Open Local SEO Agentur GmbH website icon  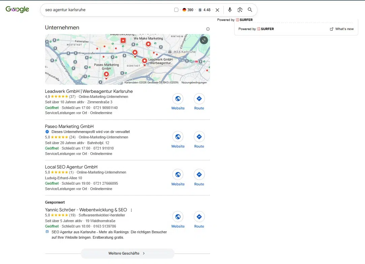(178, 175)
